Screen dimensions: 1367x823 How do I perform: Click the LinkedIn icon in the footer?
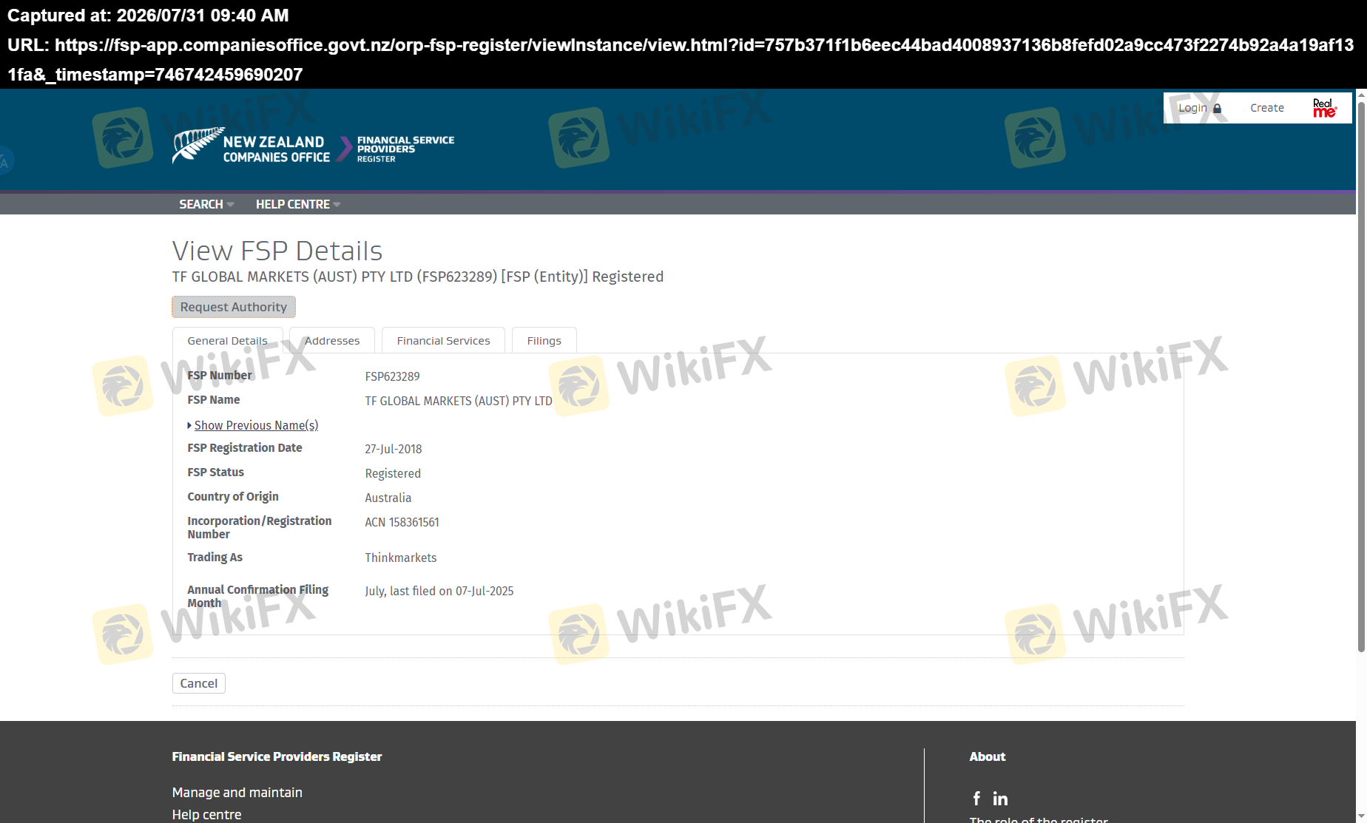pos(1000,799)
